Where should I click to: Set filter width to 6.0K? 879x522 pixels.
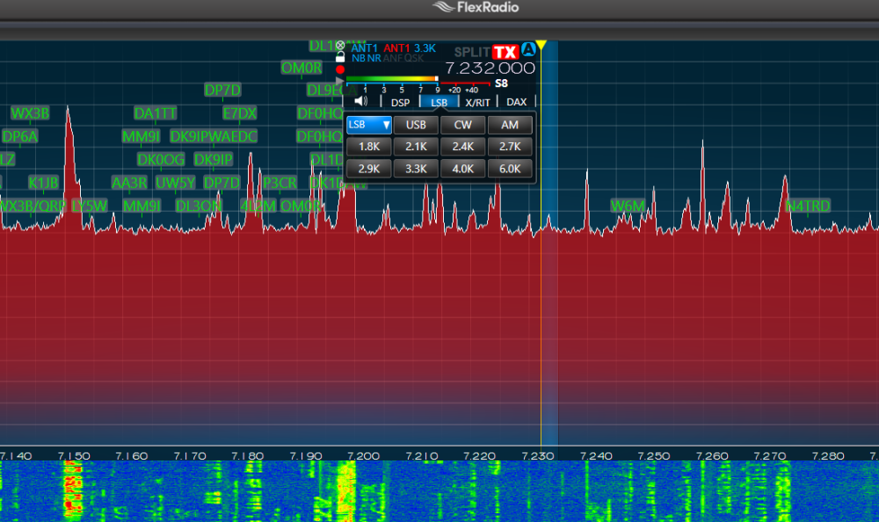pos(510,168)
